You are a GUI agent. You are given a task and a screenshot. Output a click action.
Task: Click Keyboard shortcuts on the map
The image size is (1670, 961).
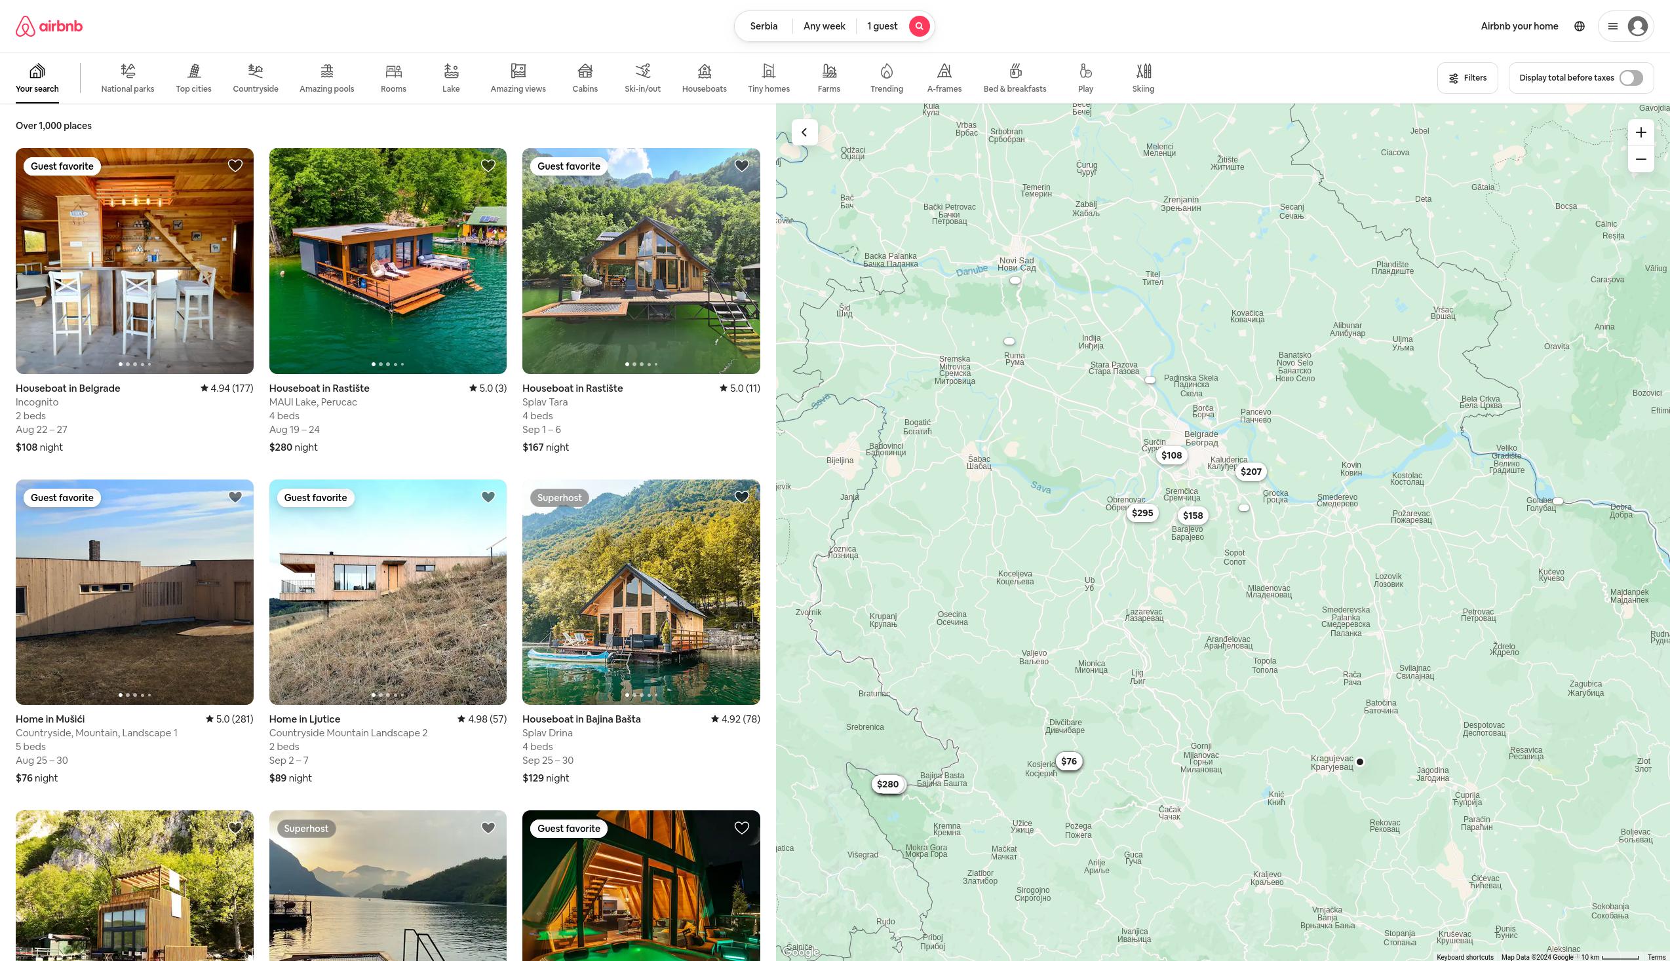[1465, 957]
